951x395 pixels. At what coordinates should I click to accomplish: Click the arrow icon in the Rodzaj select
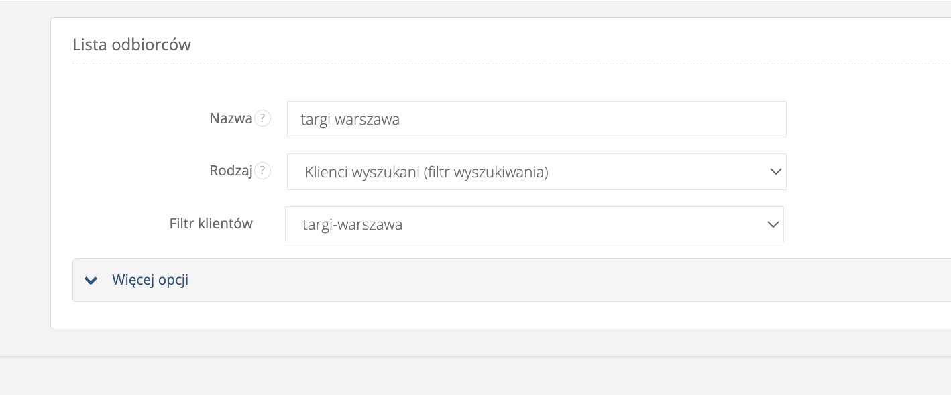775,171
